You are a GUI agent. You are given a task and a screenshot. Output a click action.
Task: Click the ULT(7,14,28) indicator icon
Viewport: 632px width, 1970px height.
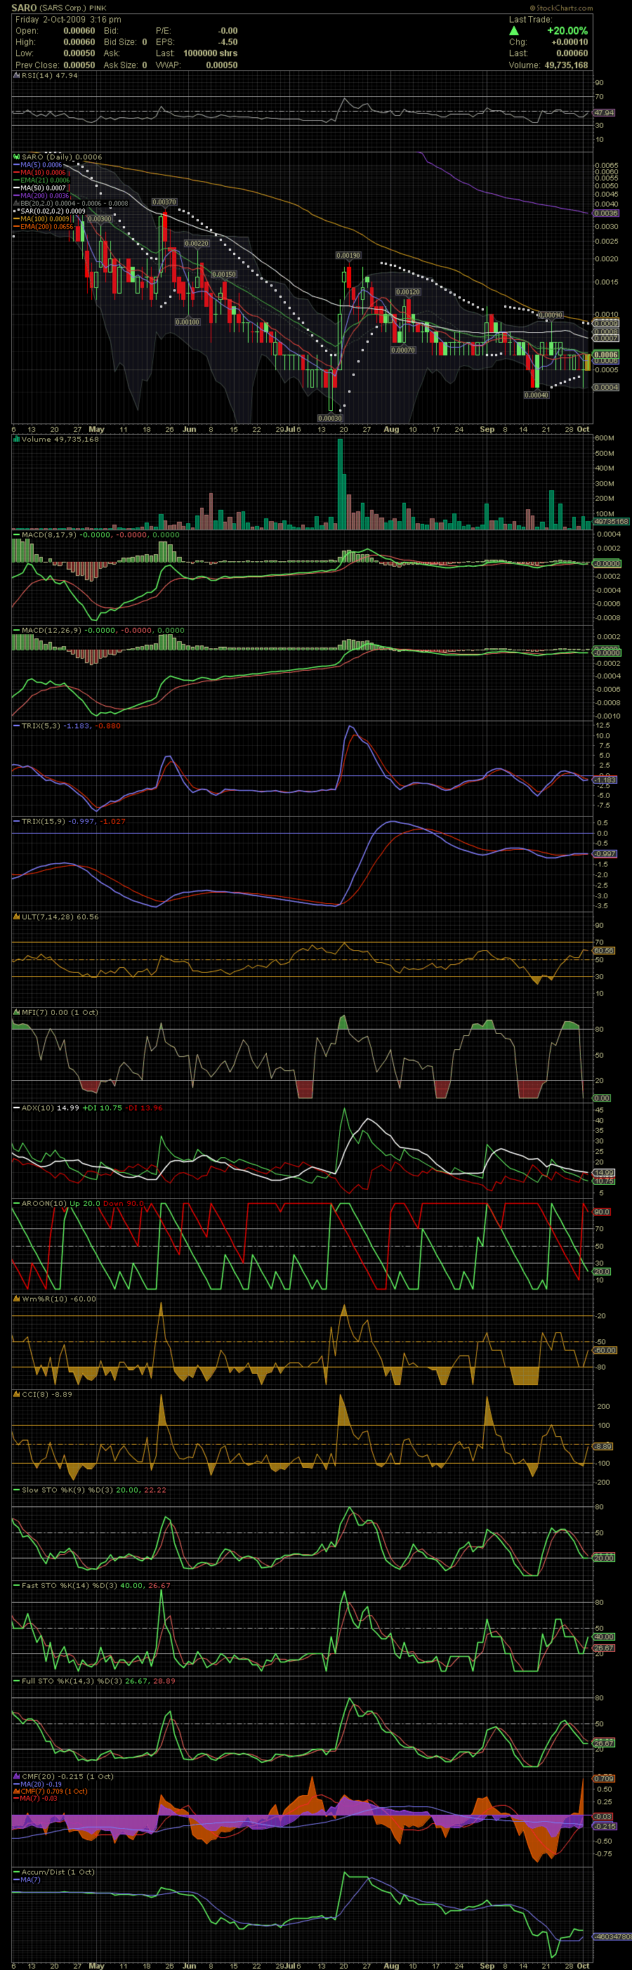tap(17, 916)
